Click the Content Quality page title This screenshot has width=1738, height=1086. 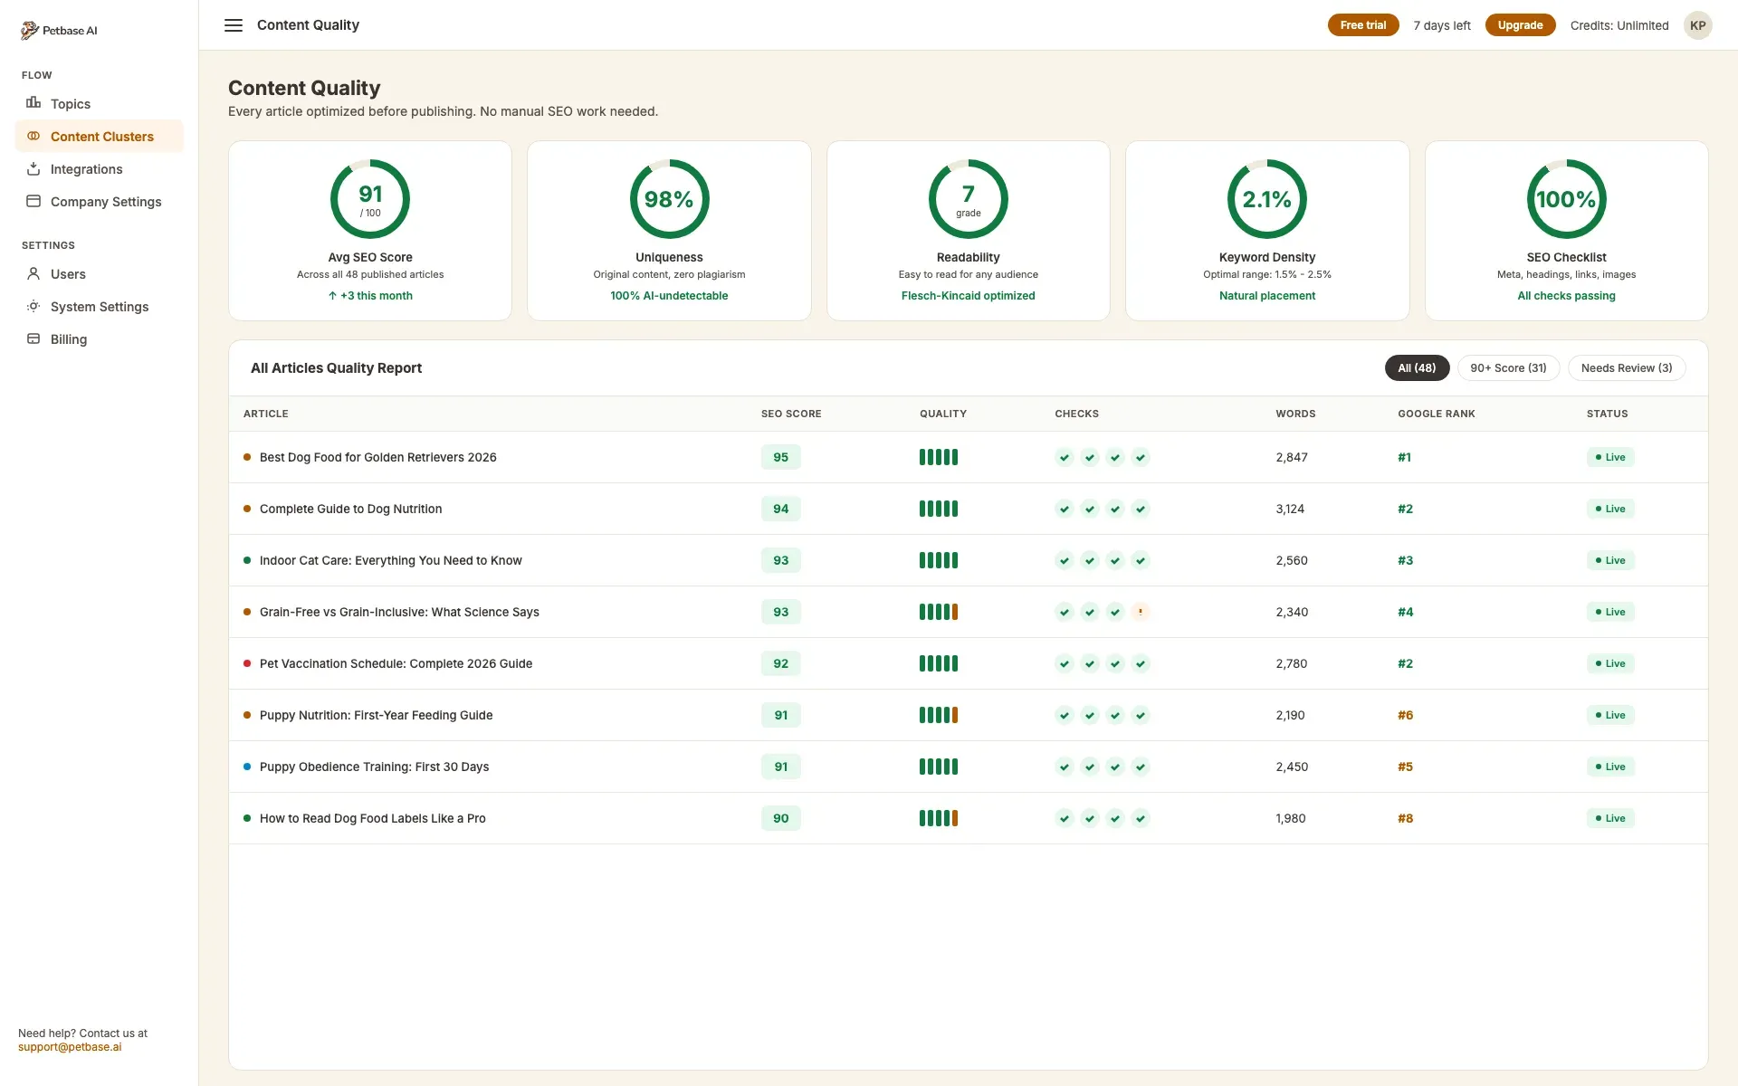[304, 88]
